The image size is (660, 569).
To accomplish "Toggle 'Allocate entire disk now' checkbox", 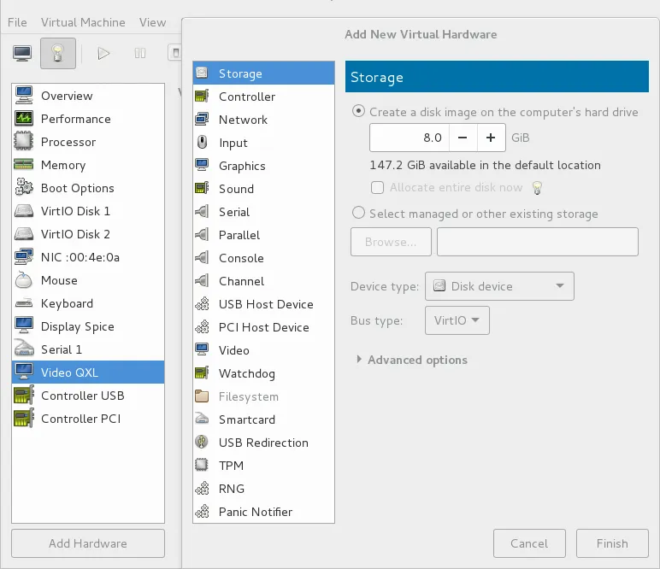I will (x=377, y=188).
